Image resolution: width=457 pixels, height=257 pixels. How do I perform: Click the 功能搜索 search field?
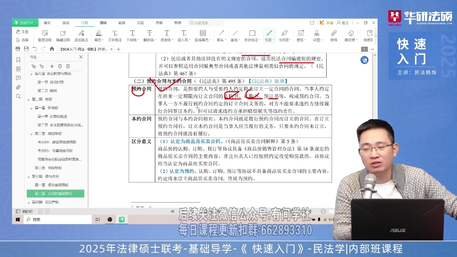click(x=206, y=23)
